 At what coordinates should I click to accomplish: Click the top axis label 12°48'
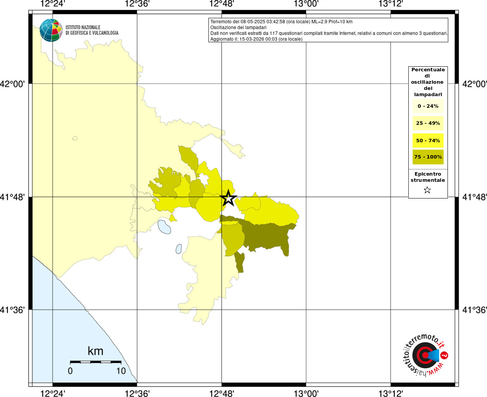222,4
